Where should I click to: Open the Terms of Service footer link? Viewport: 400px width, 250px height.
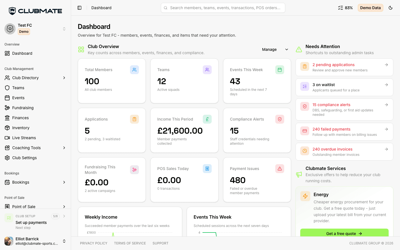[130, 243]
